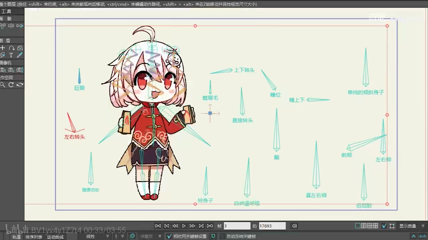
Task: Click the 眨眼 blink control bone
Action: [x=79, y=76]
